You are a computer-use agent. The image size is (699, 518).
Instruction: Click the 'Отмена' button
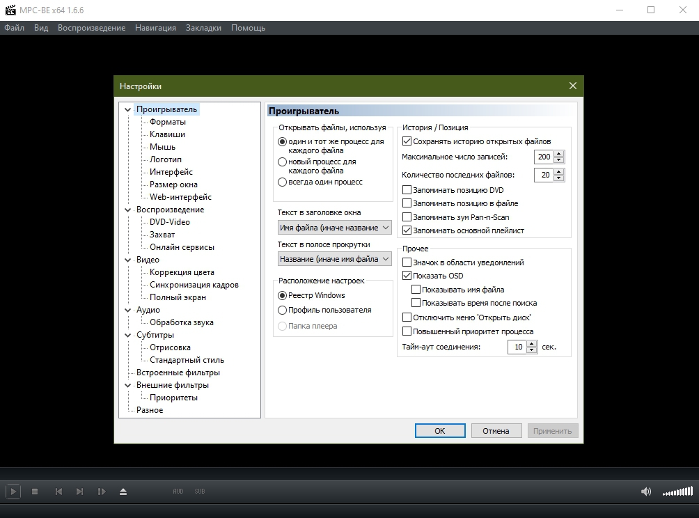coord(496,431)
